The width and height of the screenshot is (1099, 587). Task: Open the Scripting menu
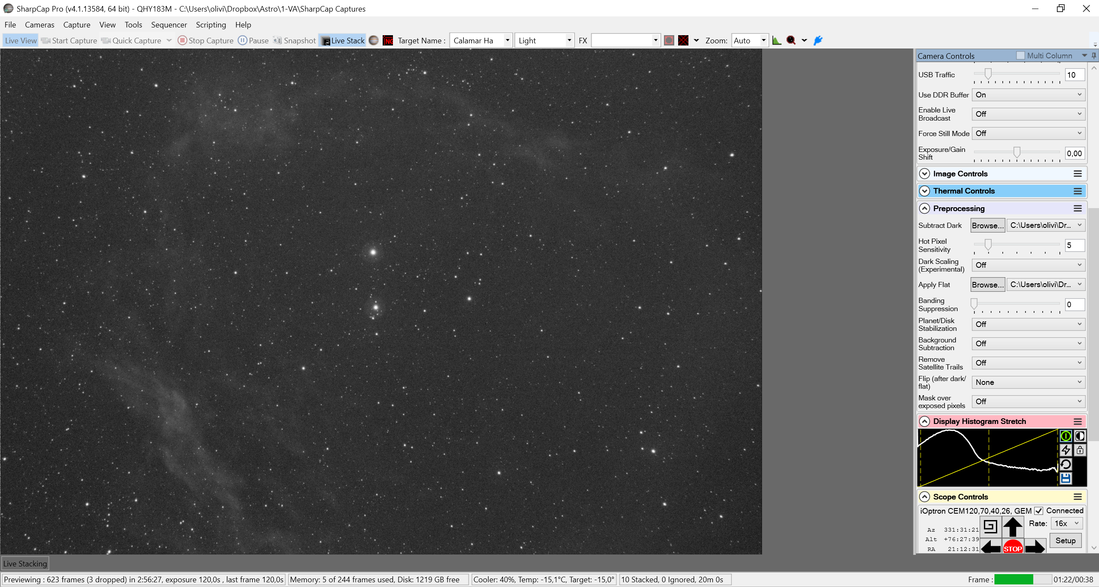point(211,25)
